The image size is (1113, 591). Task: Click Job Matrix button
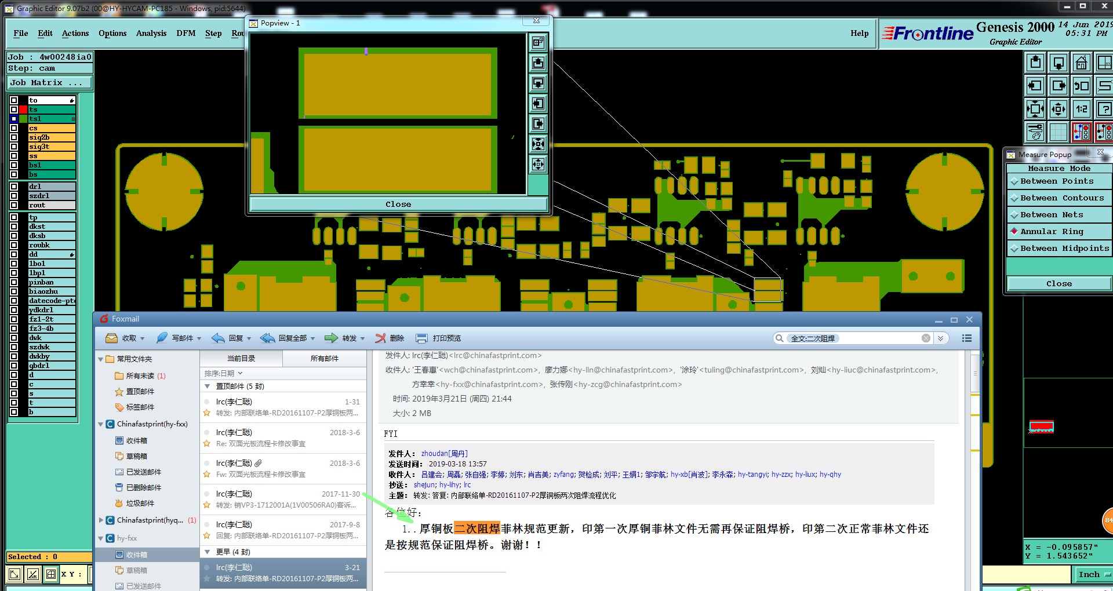pos(49,83)
